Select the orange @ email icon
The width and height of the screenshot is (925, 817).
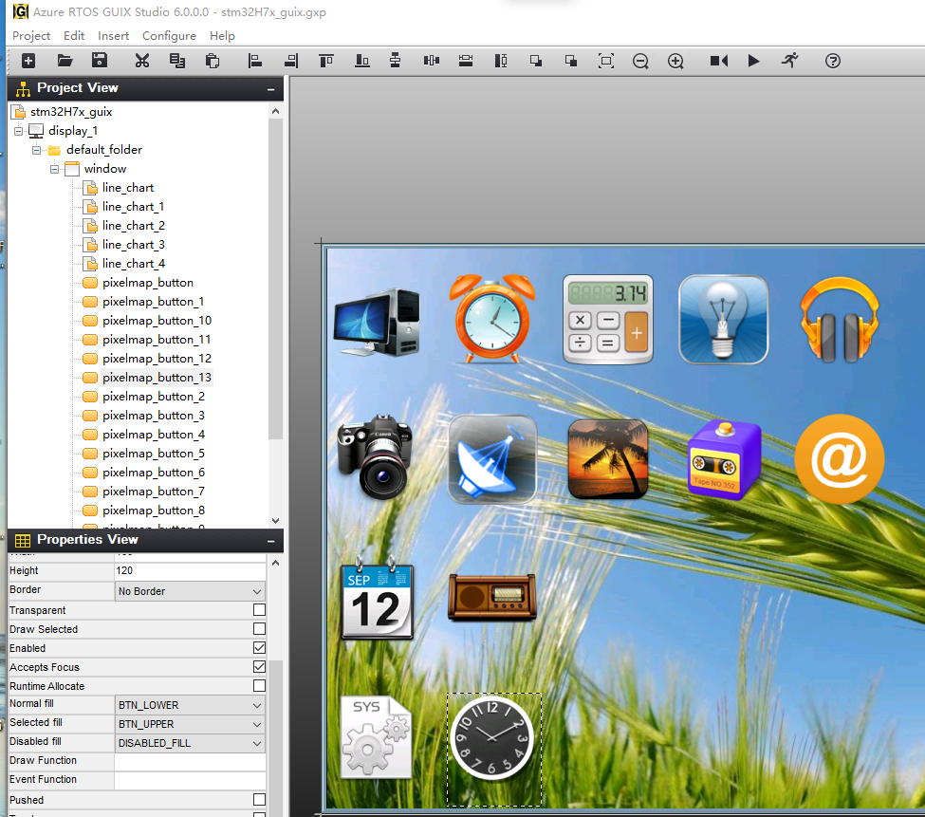(840, 459)
